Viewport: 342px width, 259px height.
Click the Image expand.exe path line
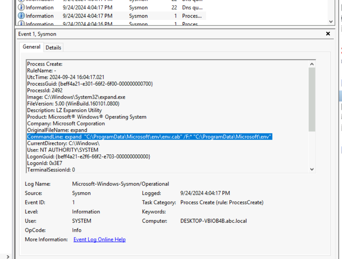coord(76,97)
